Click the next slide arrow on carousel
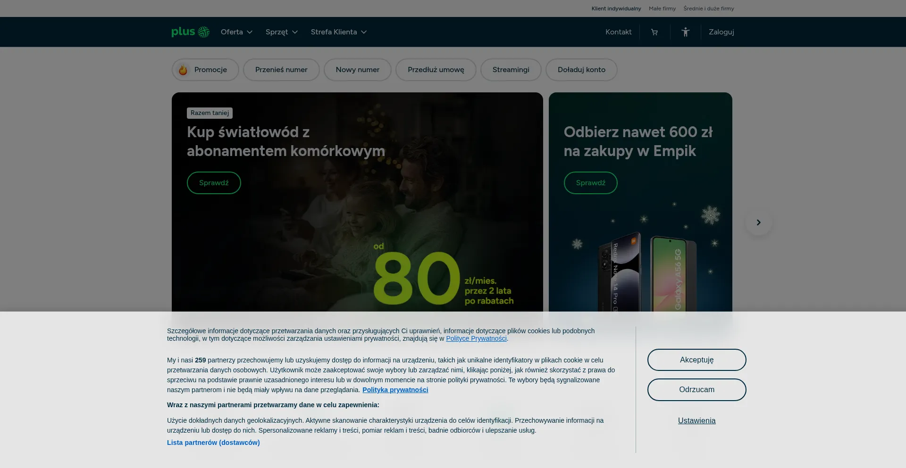The width and height of the screenshot is (906, 468). pyautogui.click(x=758, y=222)
